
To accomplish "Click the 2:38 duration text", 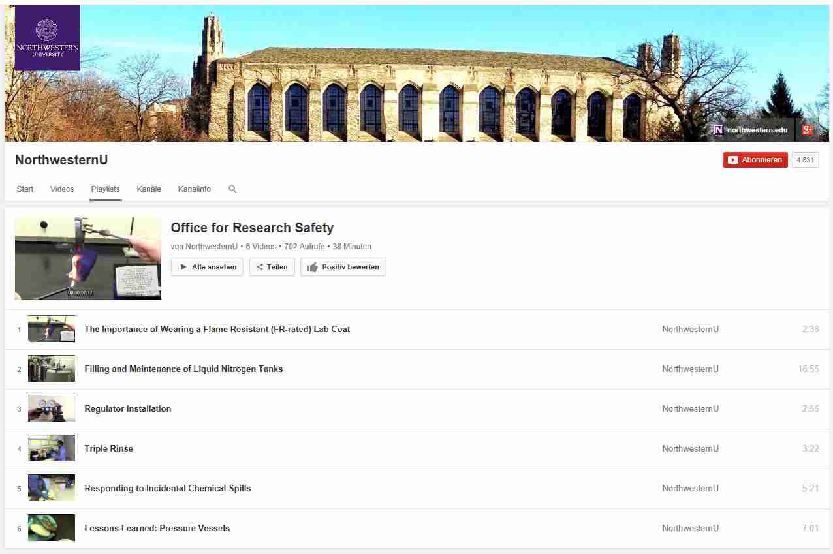I will pos(810,330).
